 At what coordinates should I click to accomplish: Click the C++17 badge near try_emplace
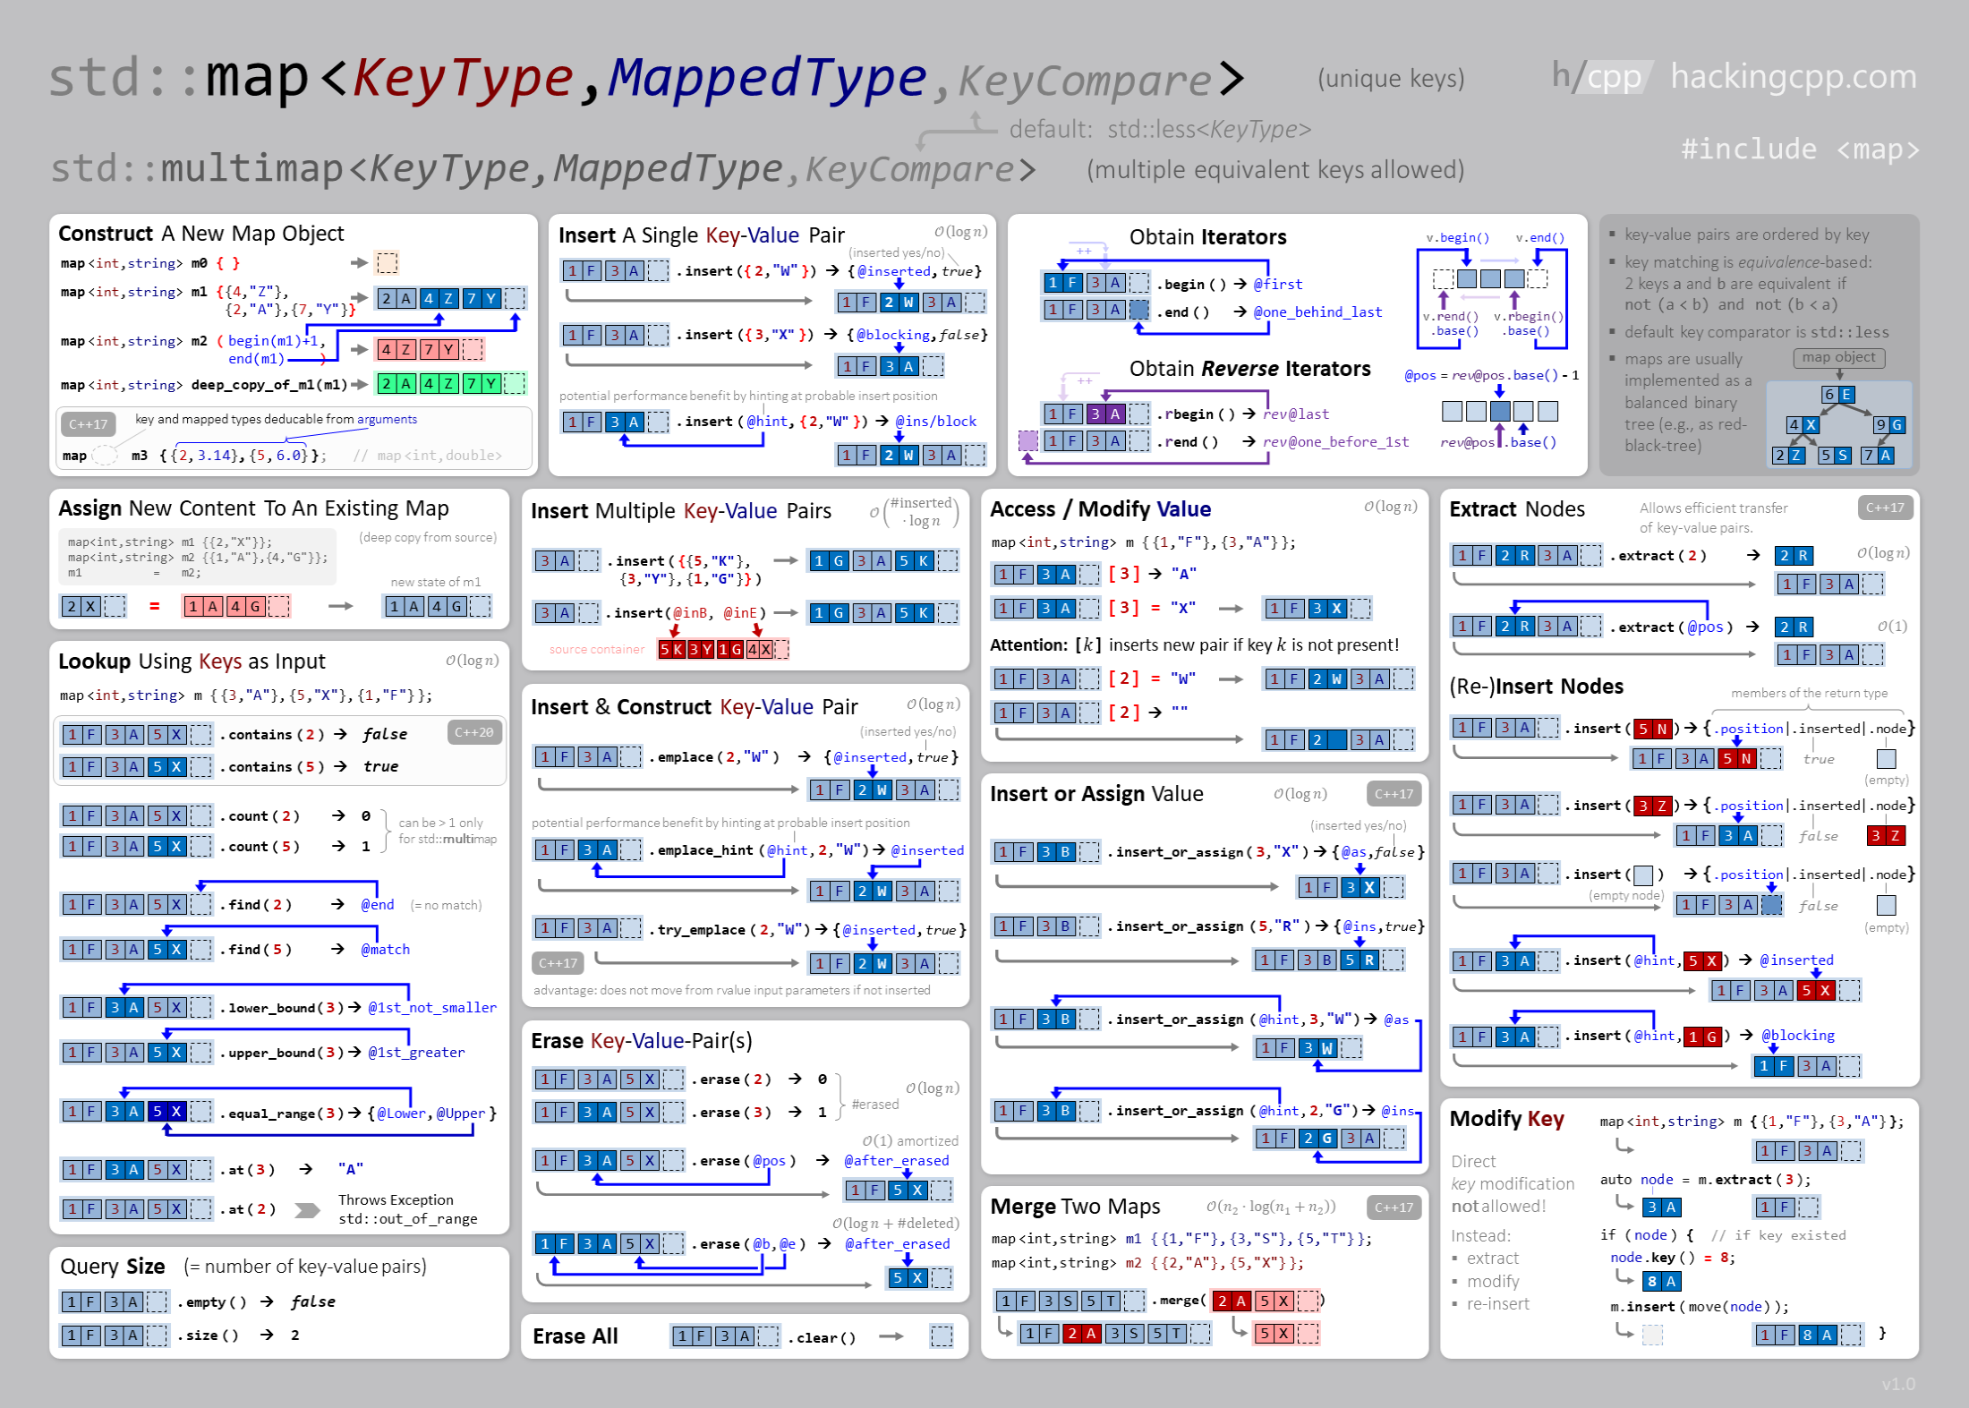pos(557,963)
